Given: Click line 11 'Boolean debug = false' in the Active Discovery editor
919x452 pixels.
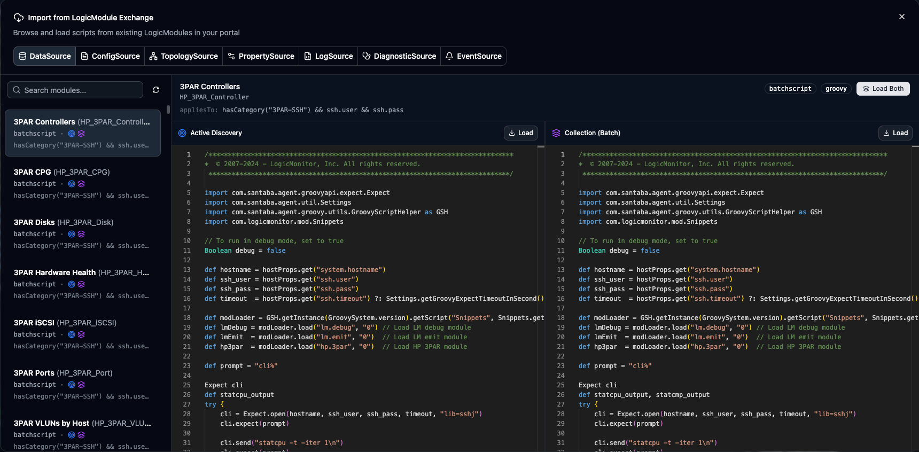Looking at the screenshot, I should [245, 251].
